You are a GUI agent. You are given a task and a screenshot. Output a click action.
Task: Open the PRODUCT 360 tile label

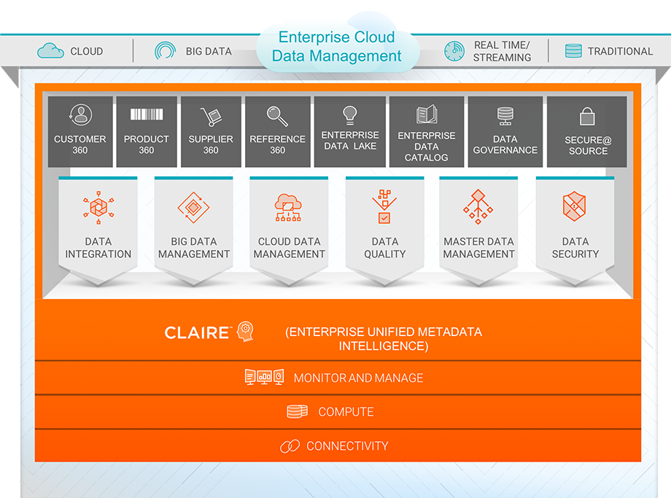point(147,144)
